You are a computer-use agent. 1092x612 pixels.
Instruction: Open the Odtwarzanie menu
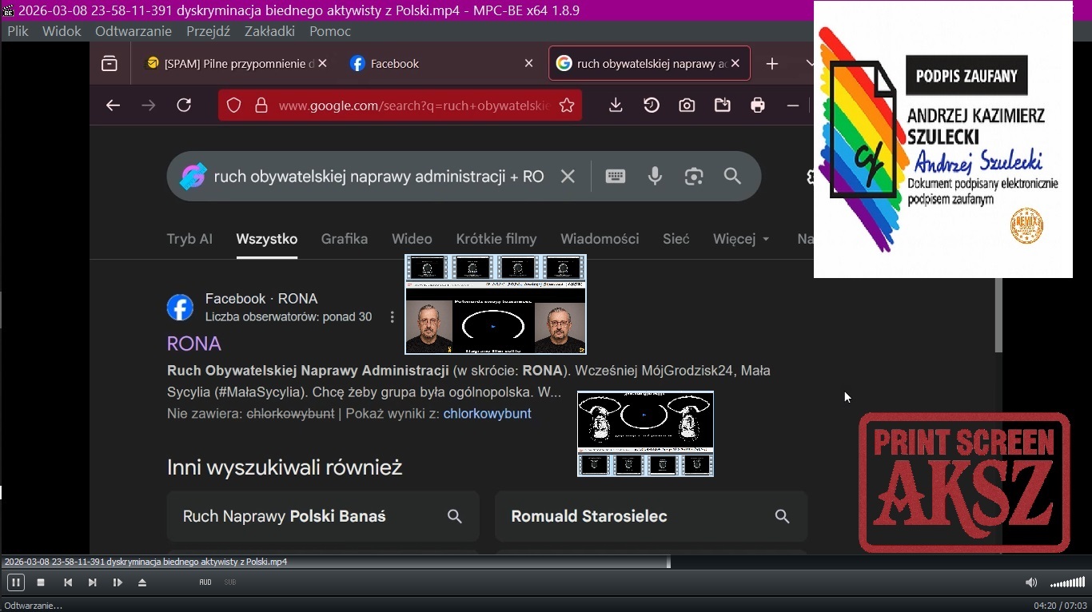click(x=133, y=31)
